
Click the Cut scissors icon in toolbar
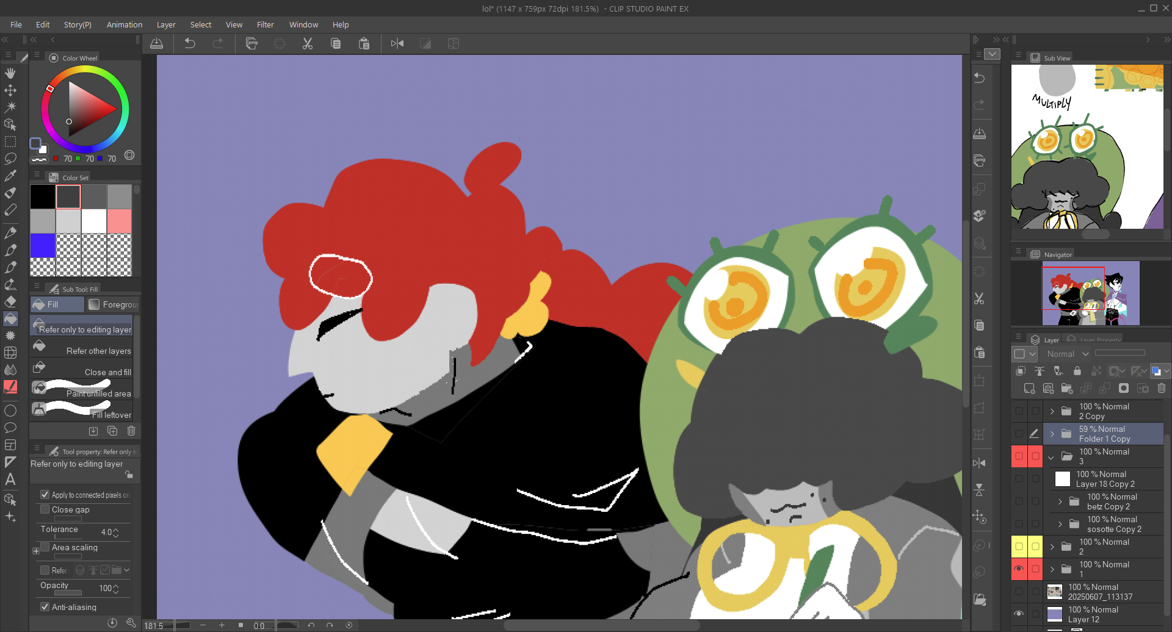308,43
